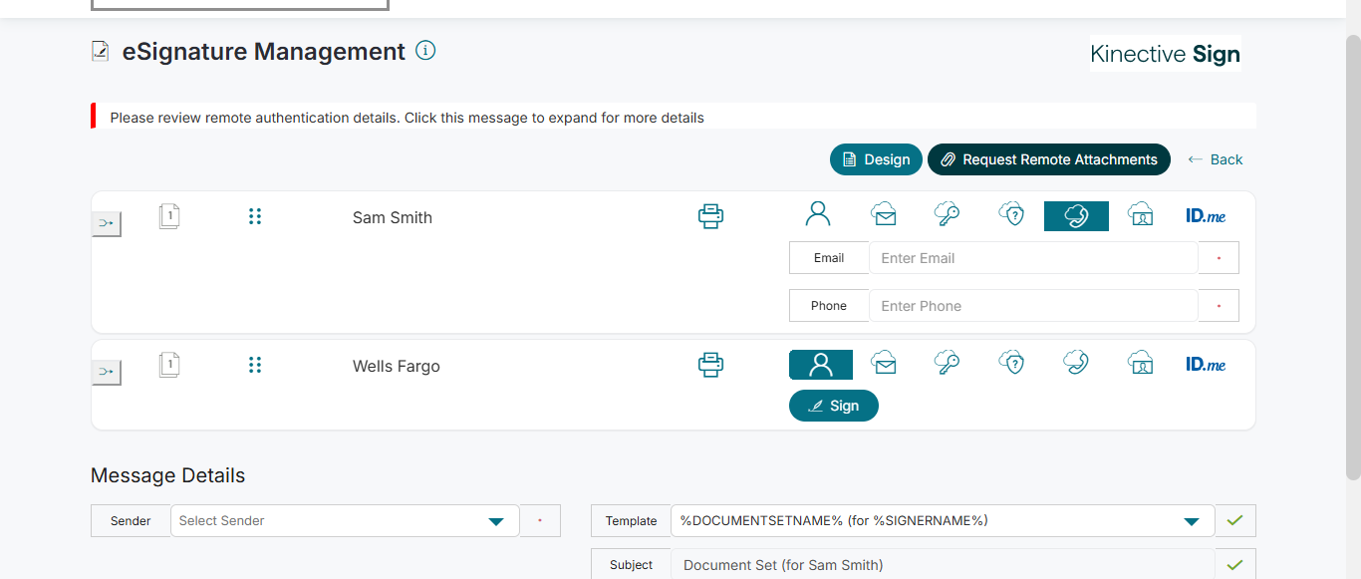
Task: Click Request Remote Attachments button
Action: tap(1049, 159)
